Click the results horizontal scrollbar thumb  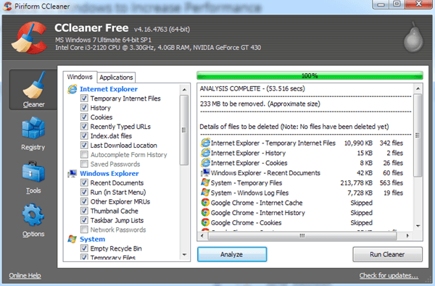point(302,236)
